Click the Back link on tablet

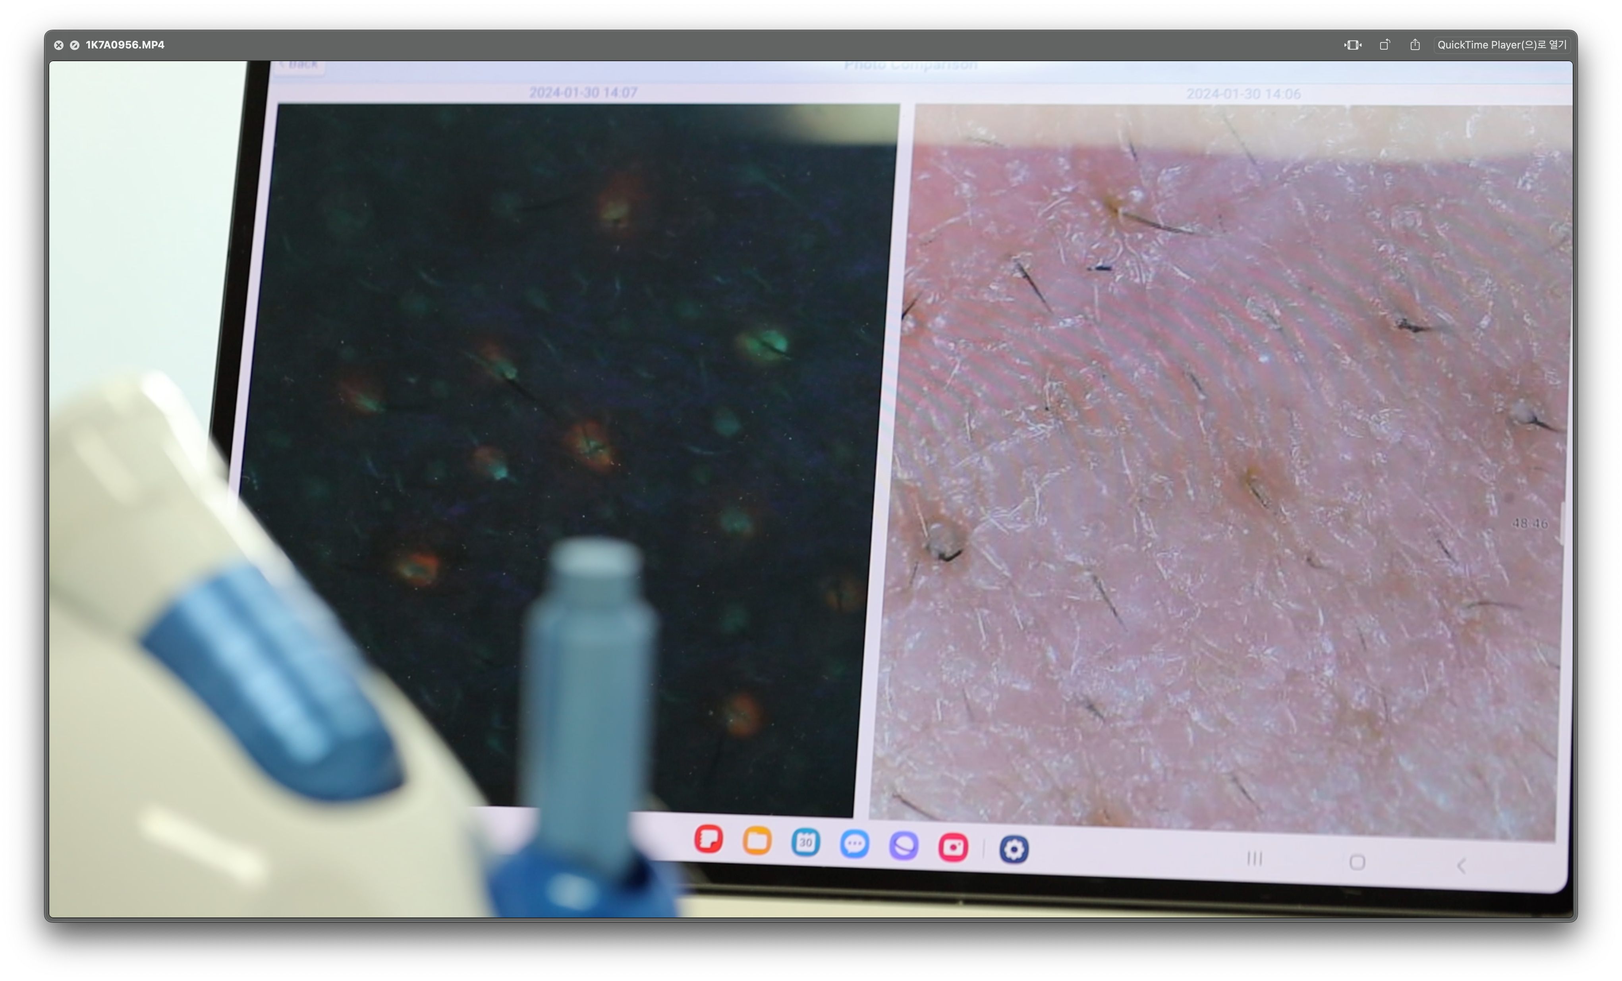pos(299,64)
